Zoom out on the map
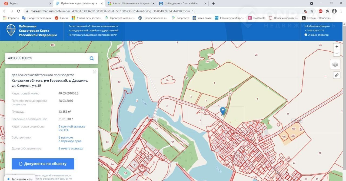This screenshot has width=346, height=181. (x=337, y=53)
